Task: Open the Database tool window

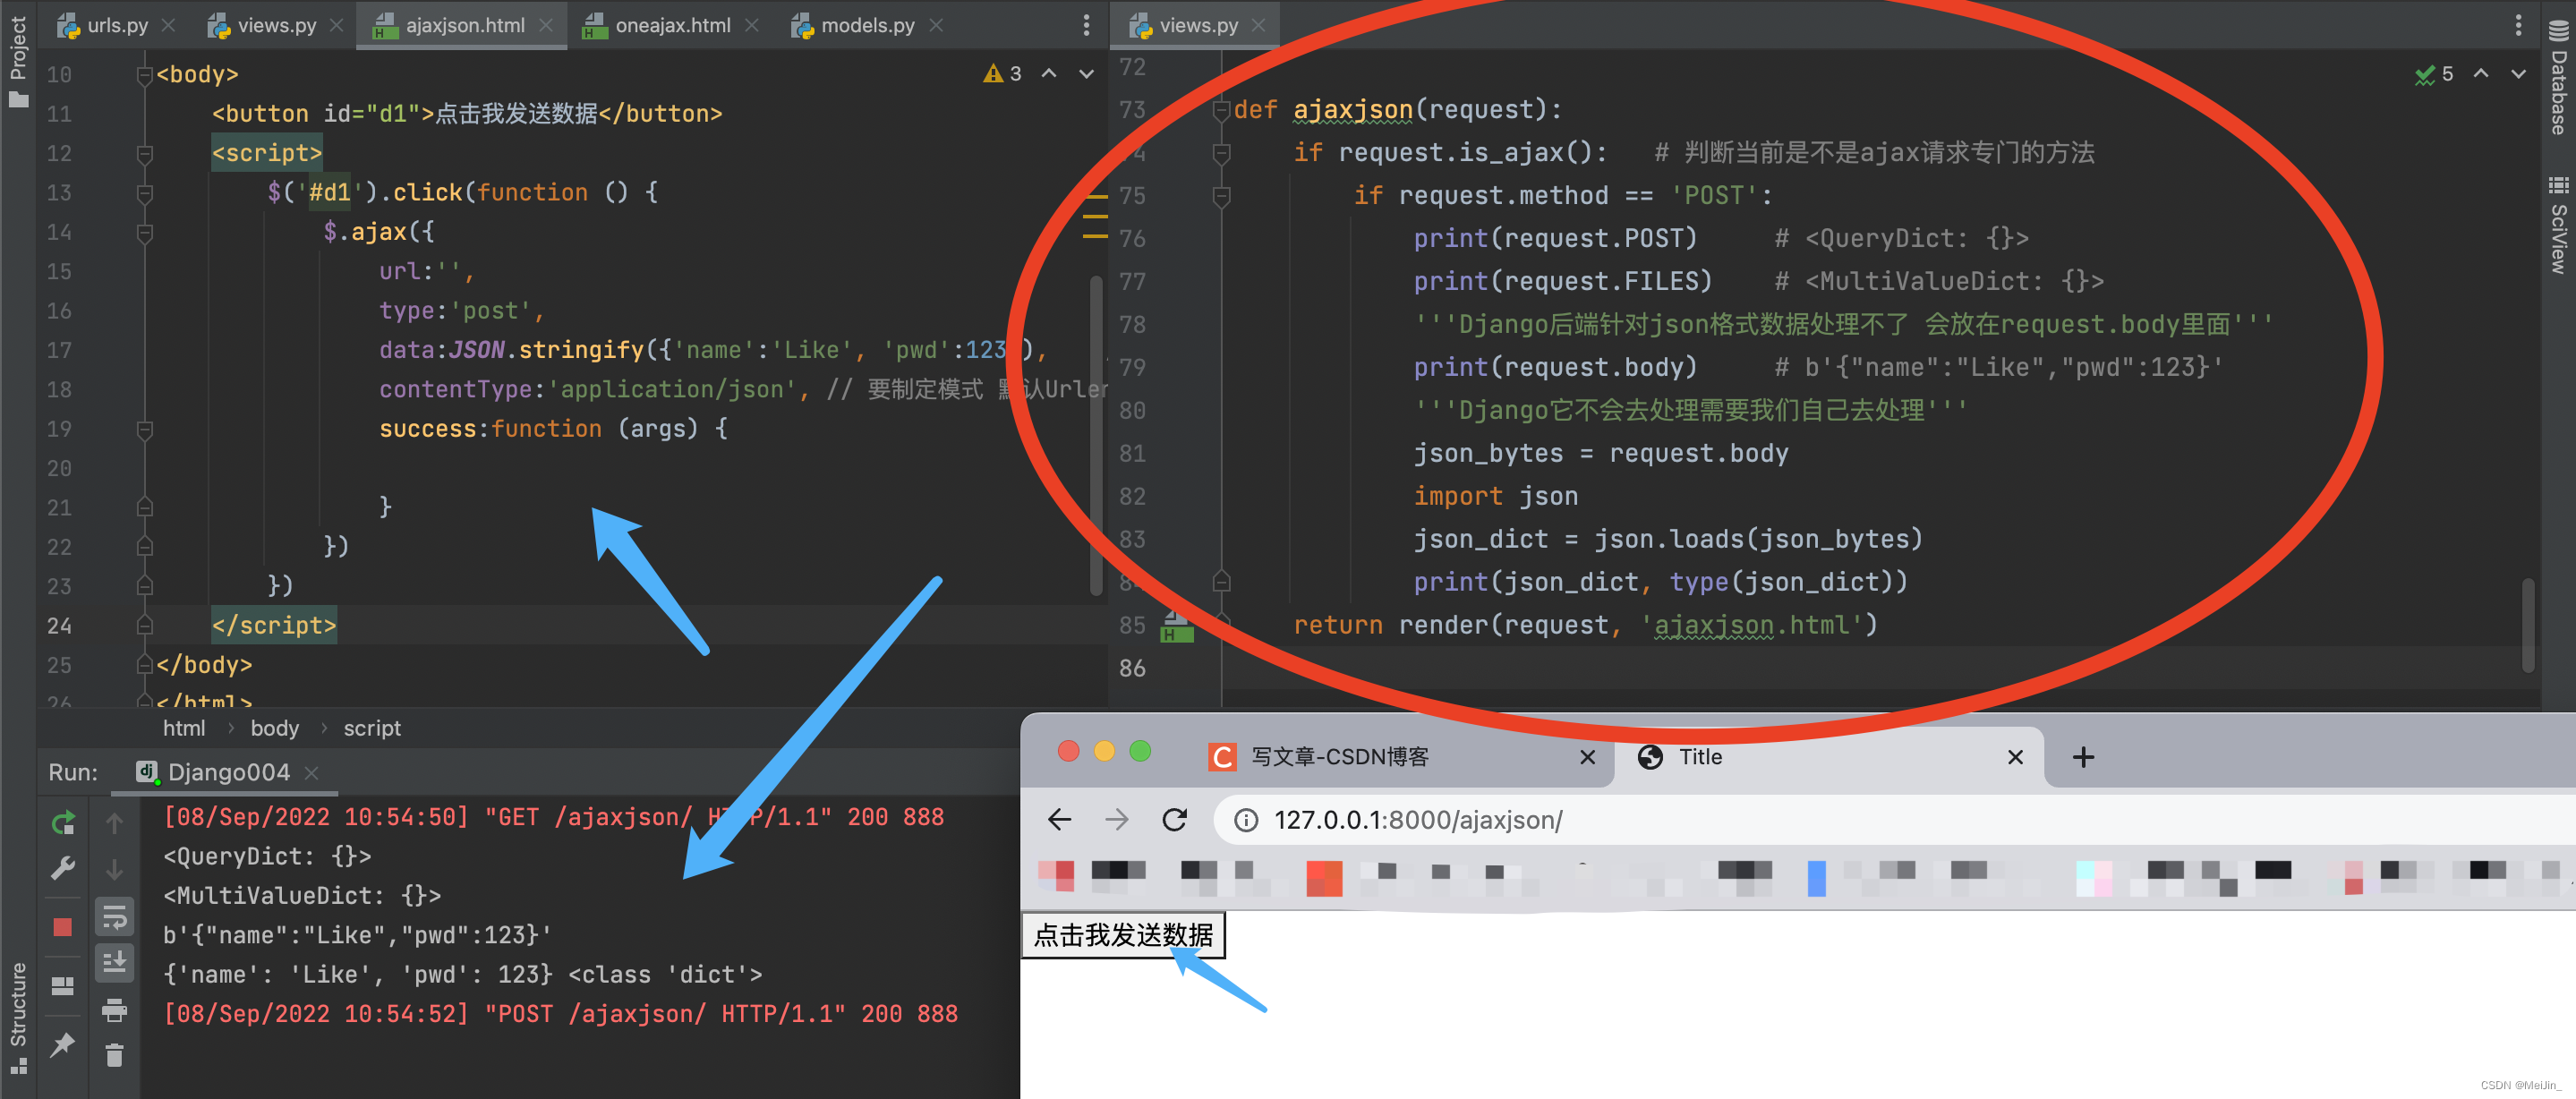Action: (2558, 78)
